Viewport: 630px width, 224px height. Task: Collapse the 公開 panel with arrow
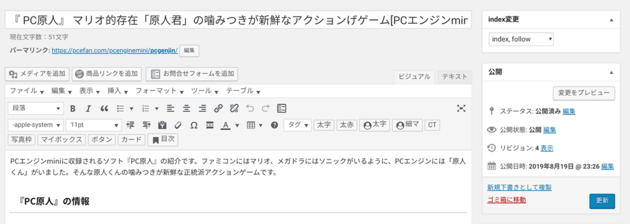coord(611,71)
